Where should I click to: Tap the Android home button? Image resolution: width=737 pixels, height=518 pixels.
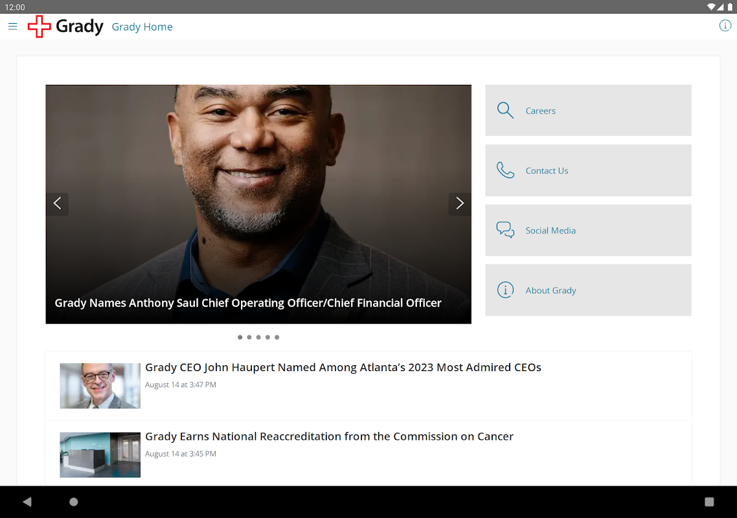[x=74, y=502]
